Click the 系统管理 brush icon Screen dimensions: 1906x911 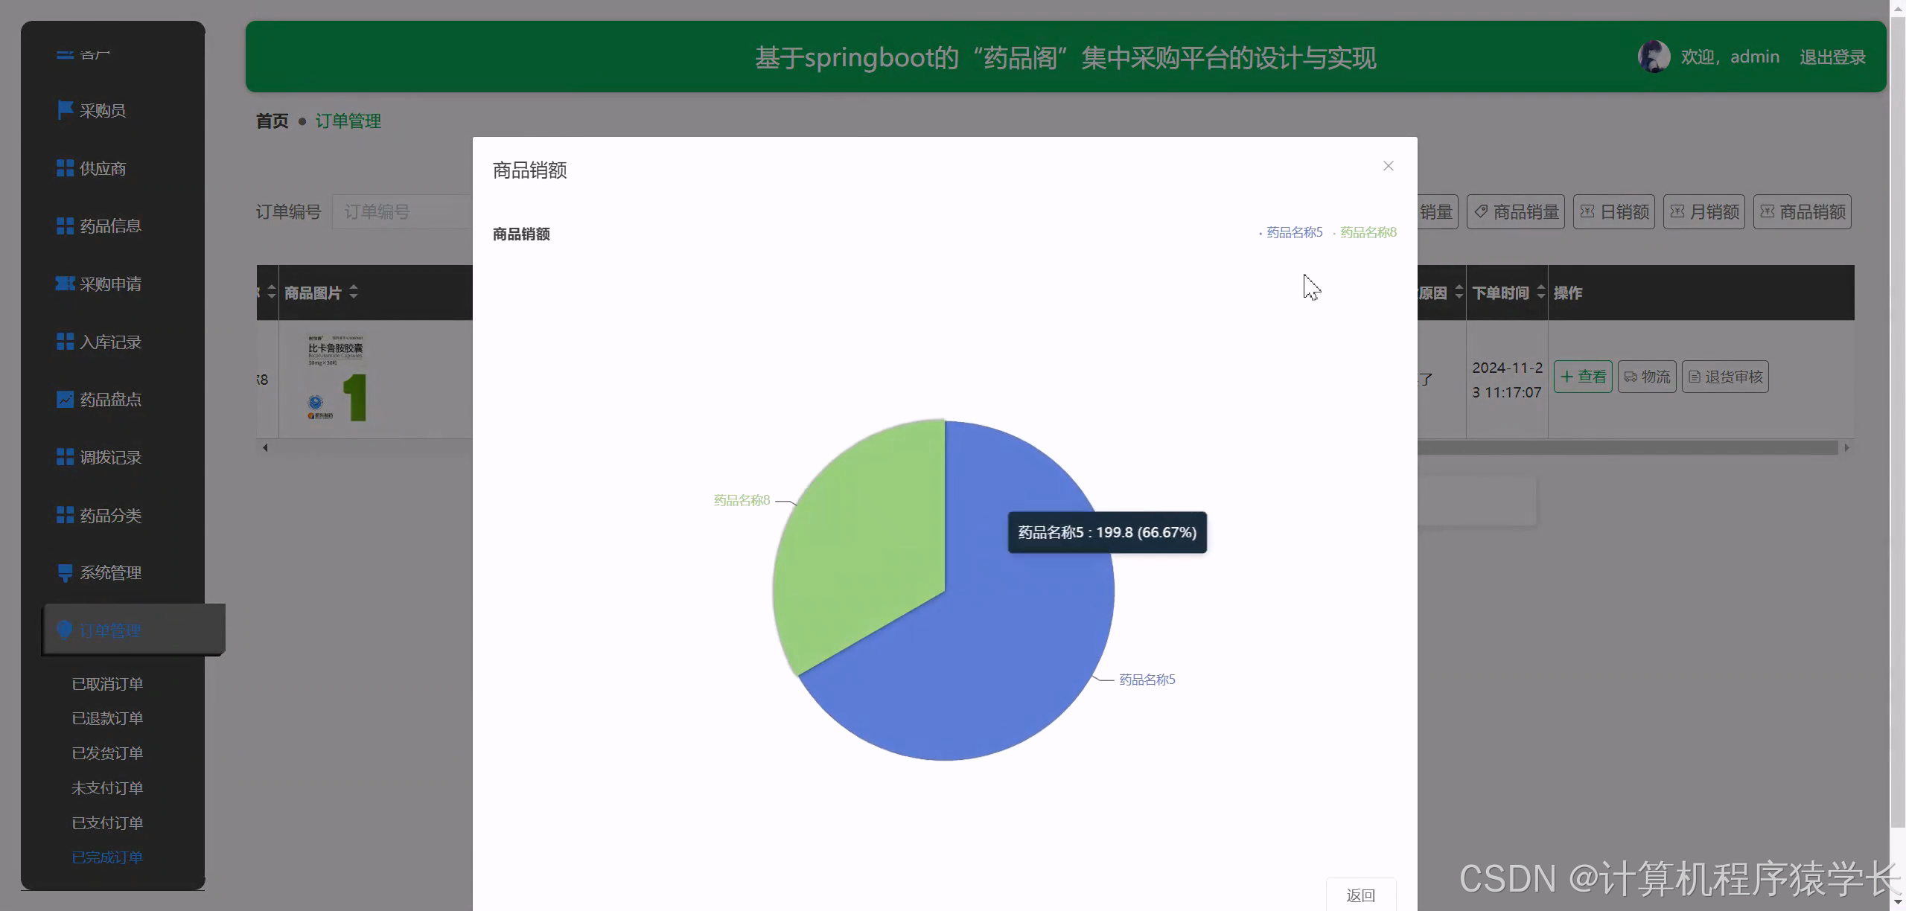tap(65, 572)
